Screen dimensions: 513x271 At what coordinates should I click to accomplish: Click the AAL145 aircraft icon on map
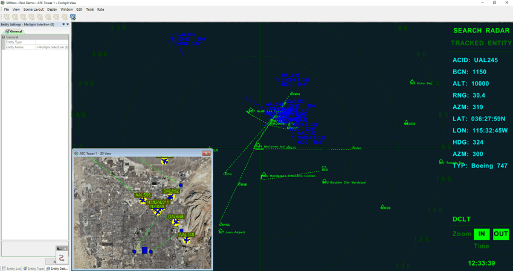(187, 240)
